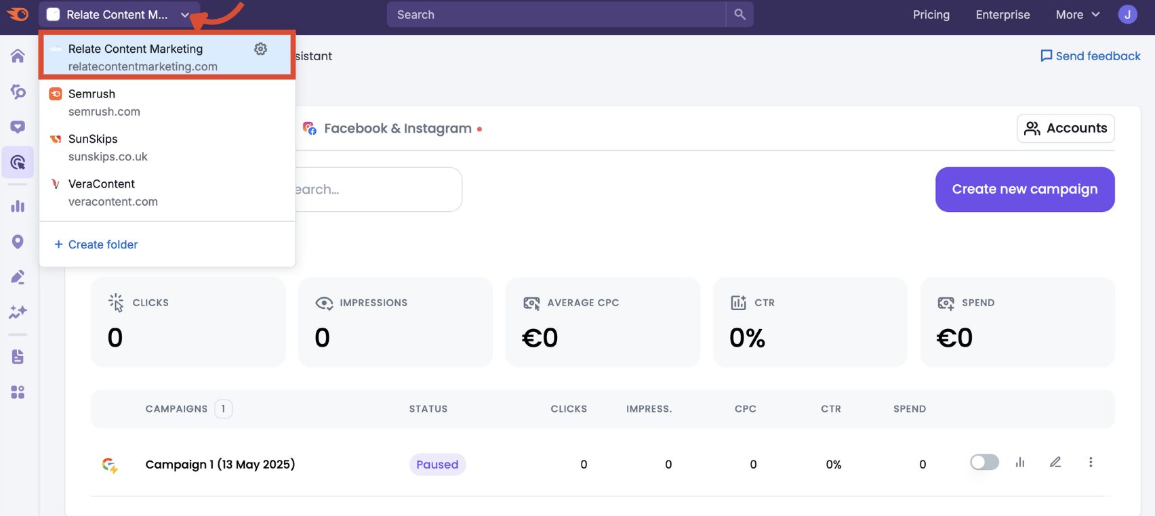The image size is (1155, 516).
Task: Open the reports document sidebar icon
Action: point(18,357)
